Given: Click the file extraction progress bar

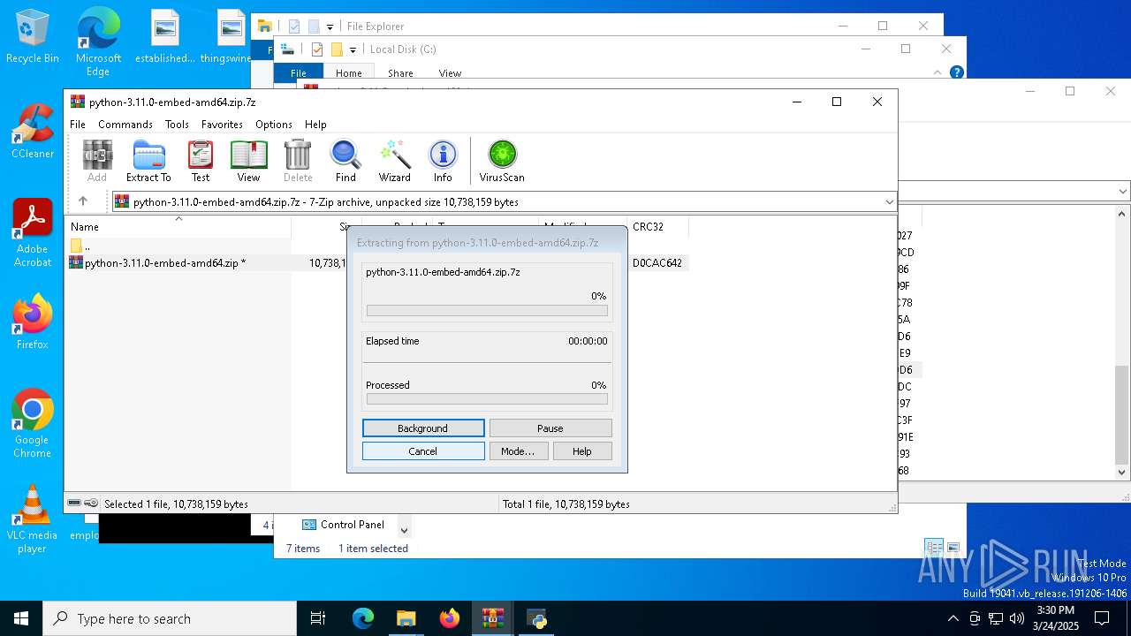Looking at the screenshot, I should click(487, 311).
